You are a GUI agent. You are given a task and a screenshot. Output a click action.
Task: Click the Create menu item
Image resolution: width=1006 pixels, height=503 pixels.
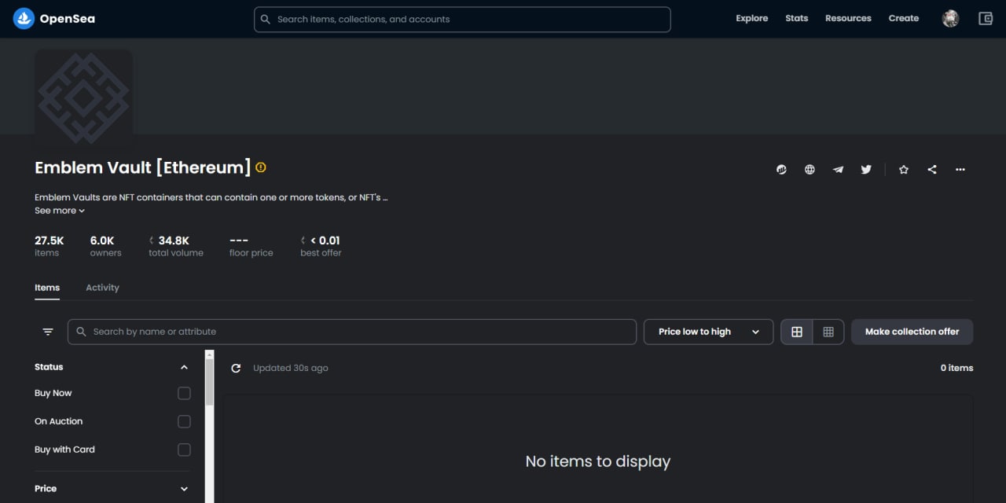(x=904, y=18)
